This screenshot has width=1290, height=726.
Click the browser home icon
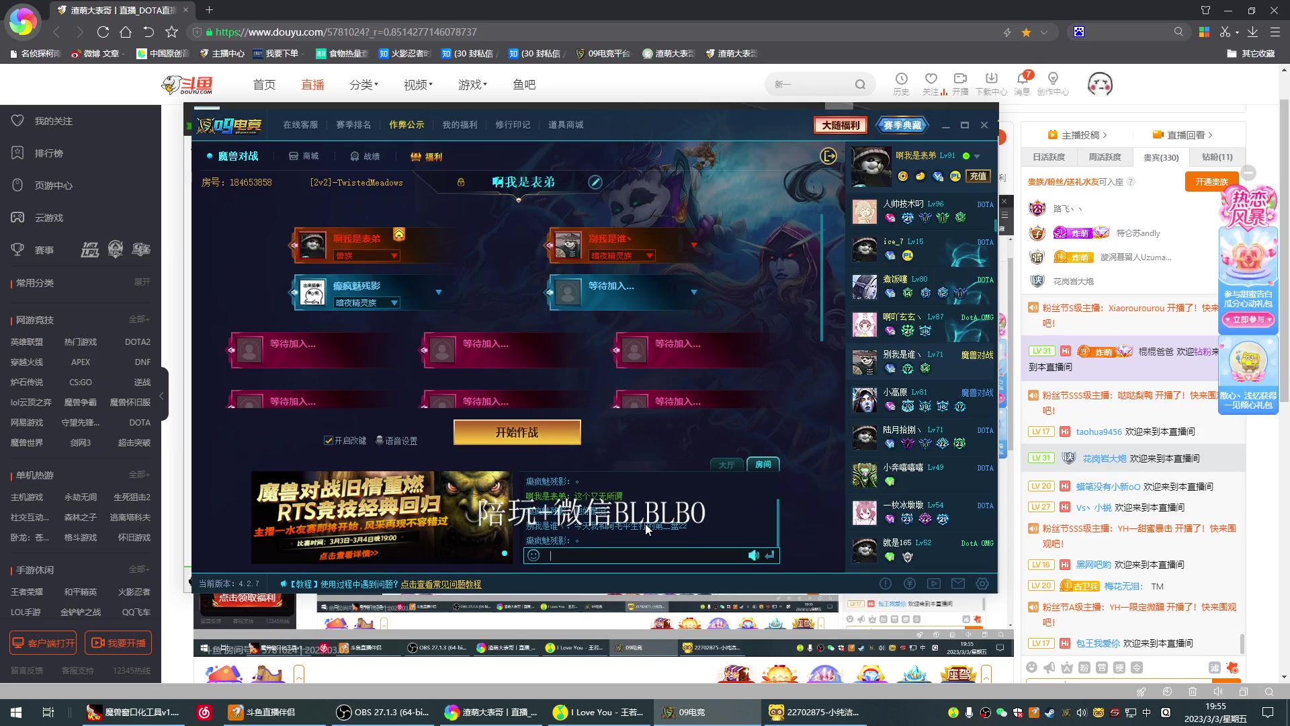(x=126, y=32)
